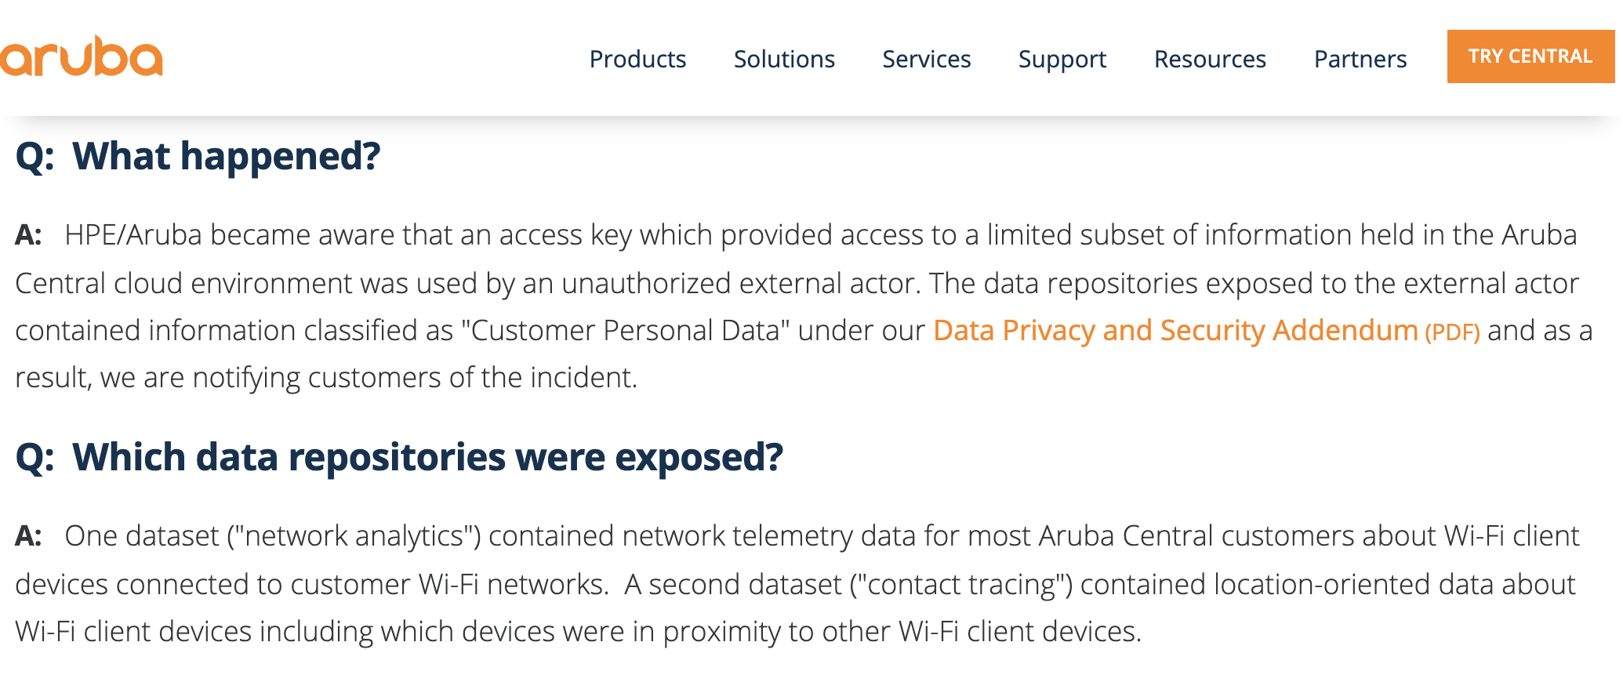This screenshot has height=682, width=1623.
Task: Open the Products menu
Action: (x=637, y=60)
